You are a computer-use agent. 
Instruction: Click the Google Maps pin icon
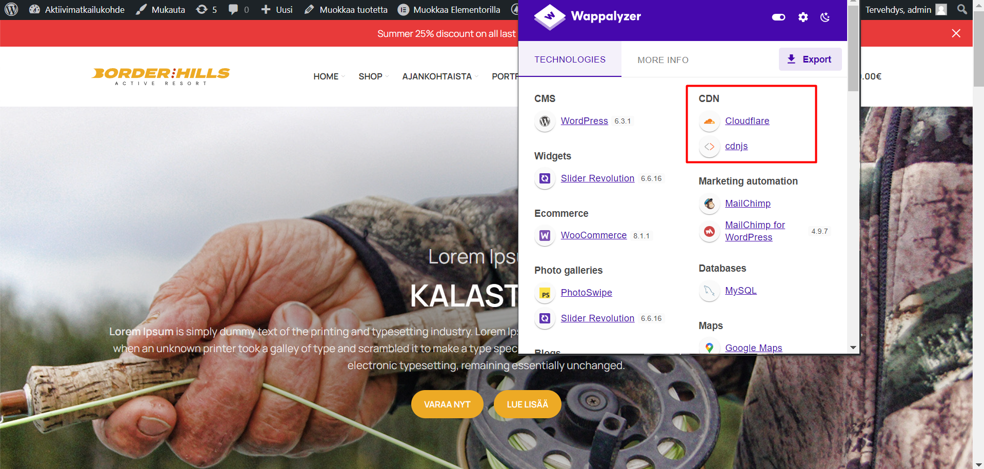[709, 348]
